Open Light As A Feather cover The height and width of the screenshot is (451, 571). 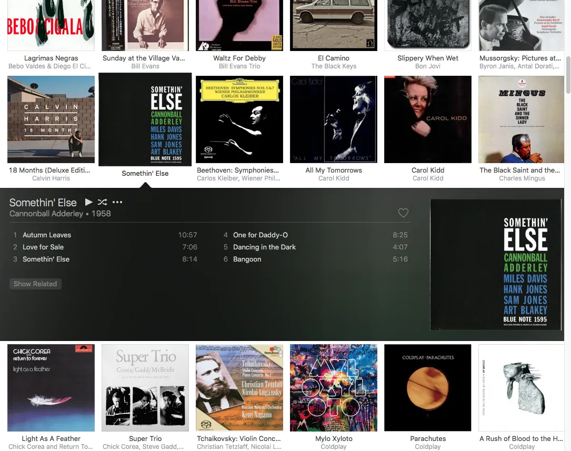pyautogui.click(x=51, y=388)
